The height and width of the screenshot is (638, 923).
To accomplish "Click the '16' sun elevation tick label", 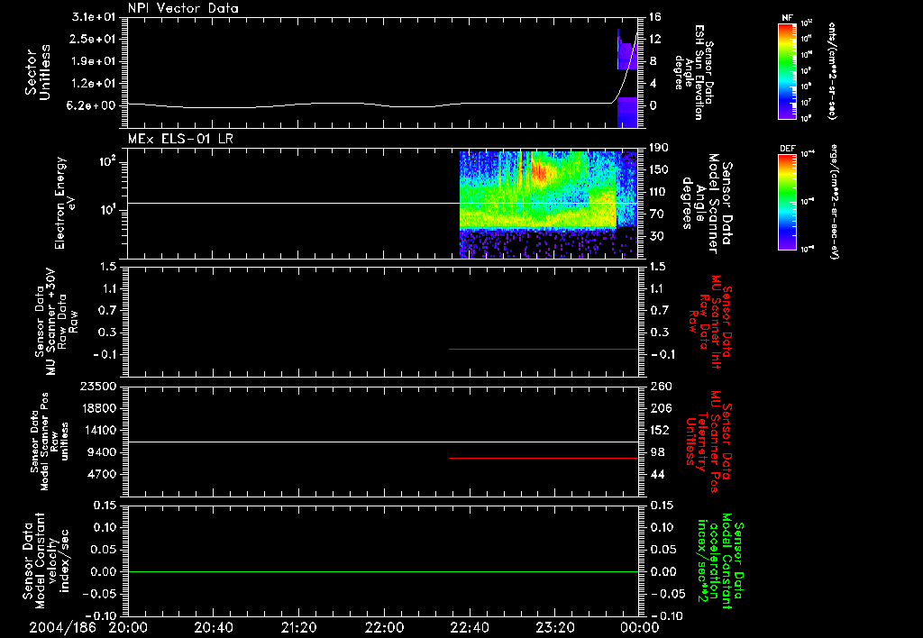I will (655, 17).
